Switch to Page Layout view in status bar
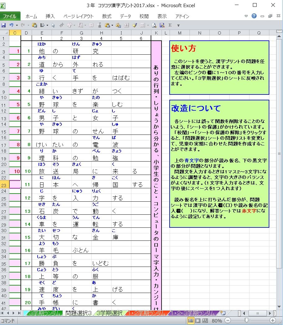 (198, 321)
